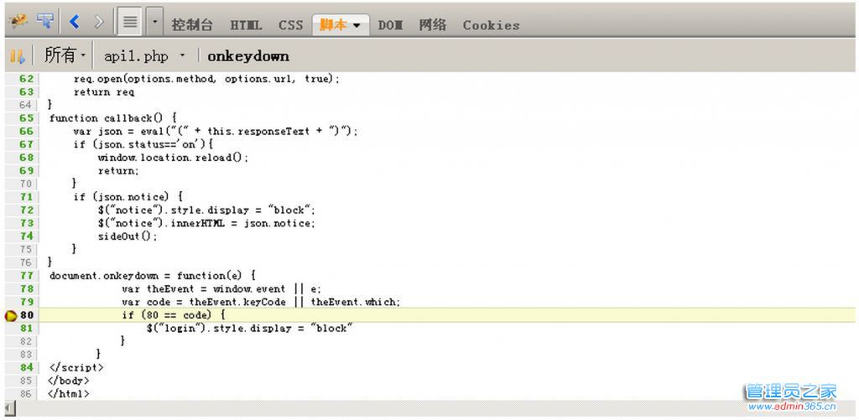Screen dimensions: 859x420
Task: Click the 'document.onkeydown = function(e) {' line
Action: point(153,276)
